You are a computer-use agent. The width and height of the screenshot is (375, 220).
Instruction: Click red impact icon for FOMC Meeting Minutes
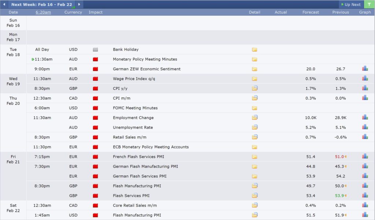[x=96, y=108]
